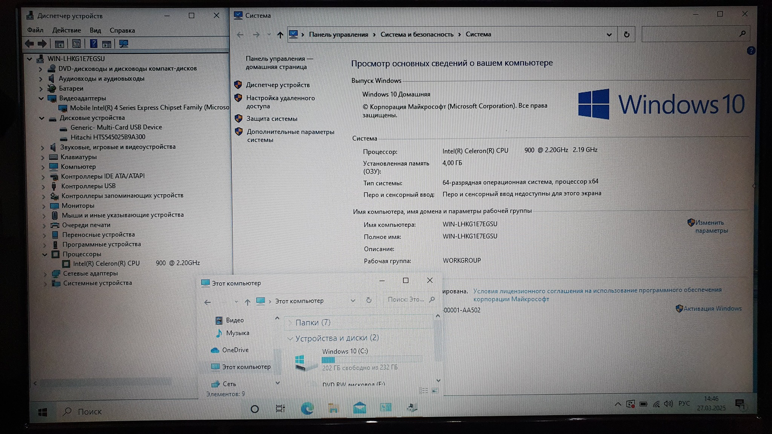Open the address bar history dropdown in System
The image size is (772, 434).
click(609, 35)
